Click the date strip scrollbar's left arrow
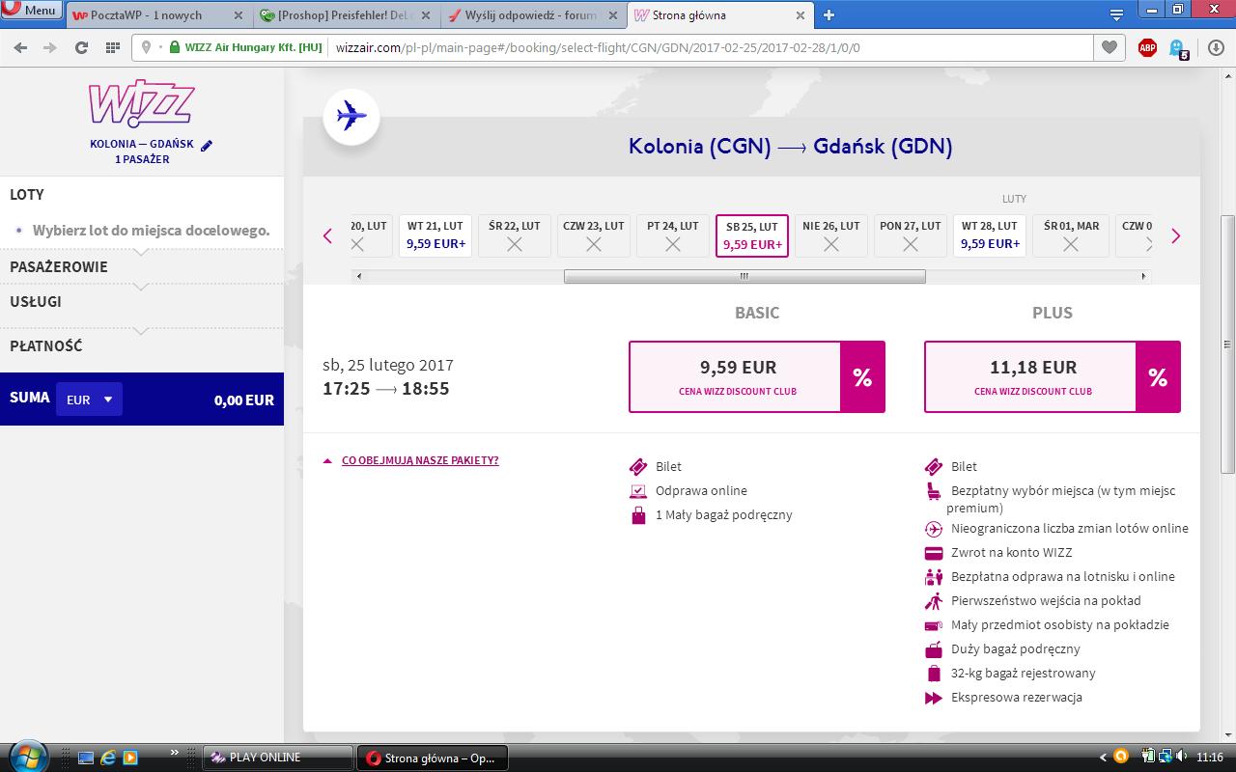 pos(360,276)
